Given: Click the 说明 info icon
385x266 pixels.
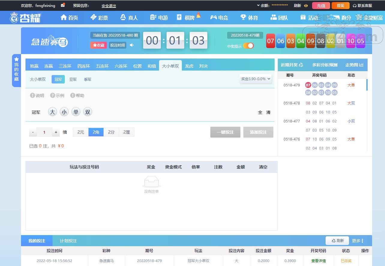Looking at the screenshot, I should point(32,95).
